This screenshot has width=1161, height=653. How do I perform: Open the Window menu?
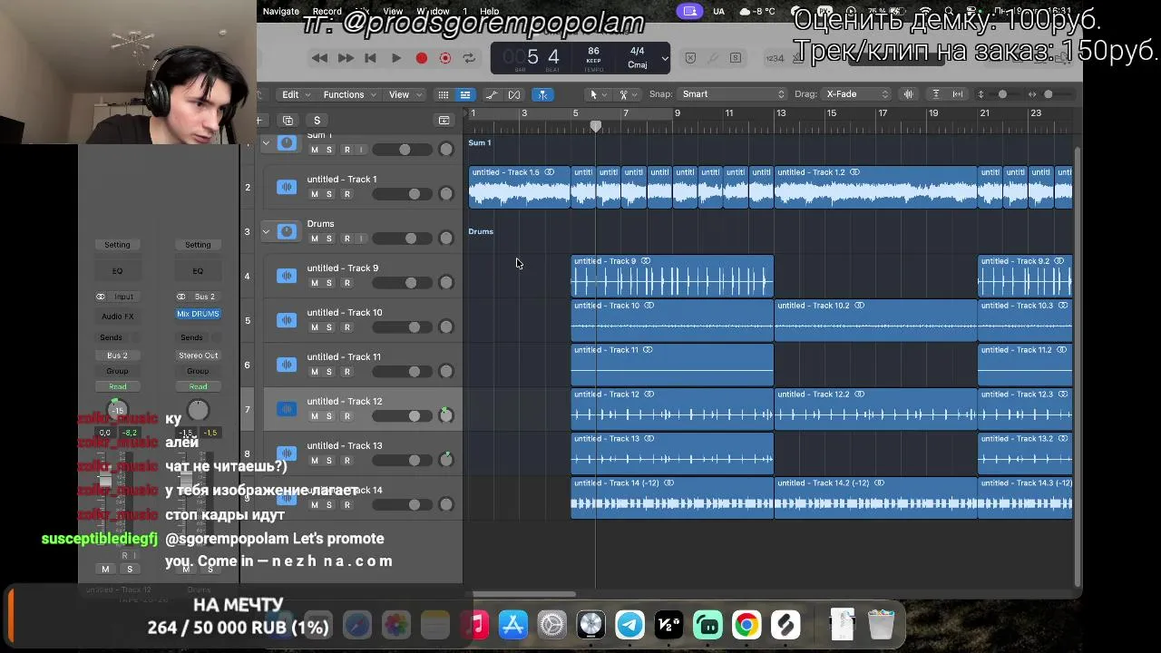point(433,11)
